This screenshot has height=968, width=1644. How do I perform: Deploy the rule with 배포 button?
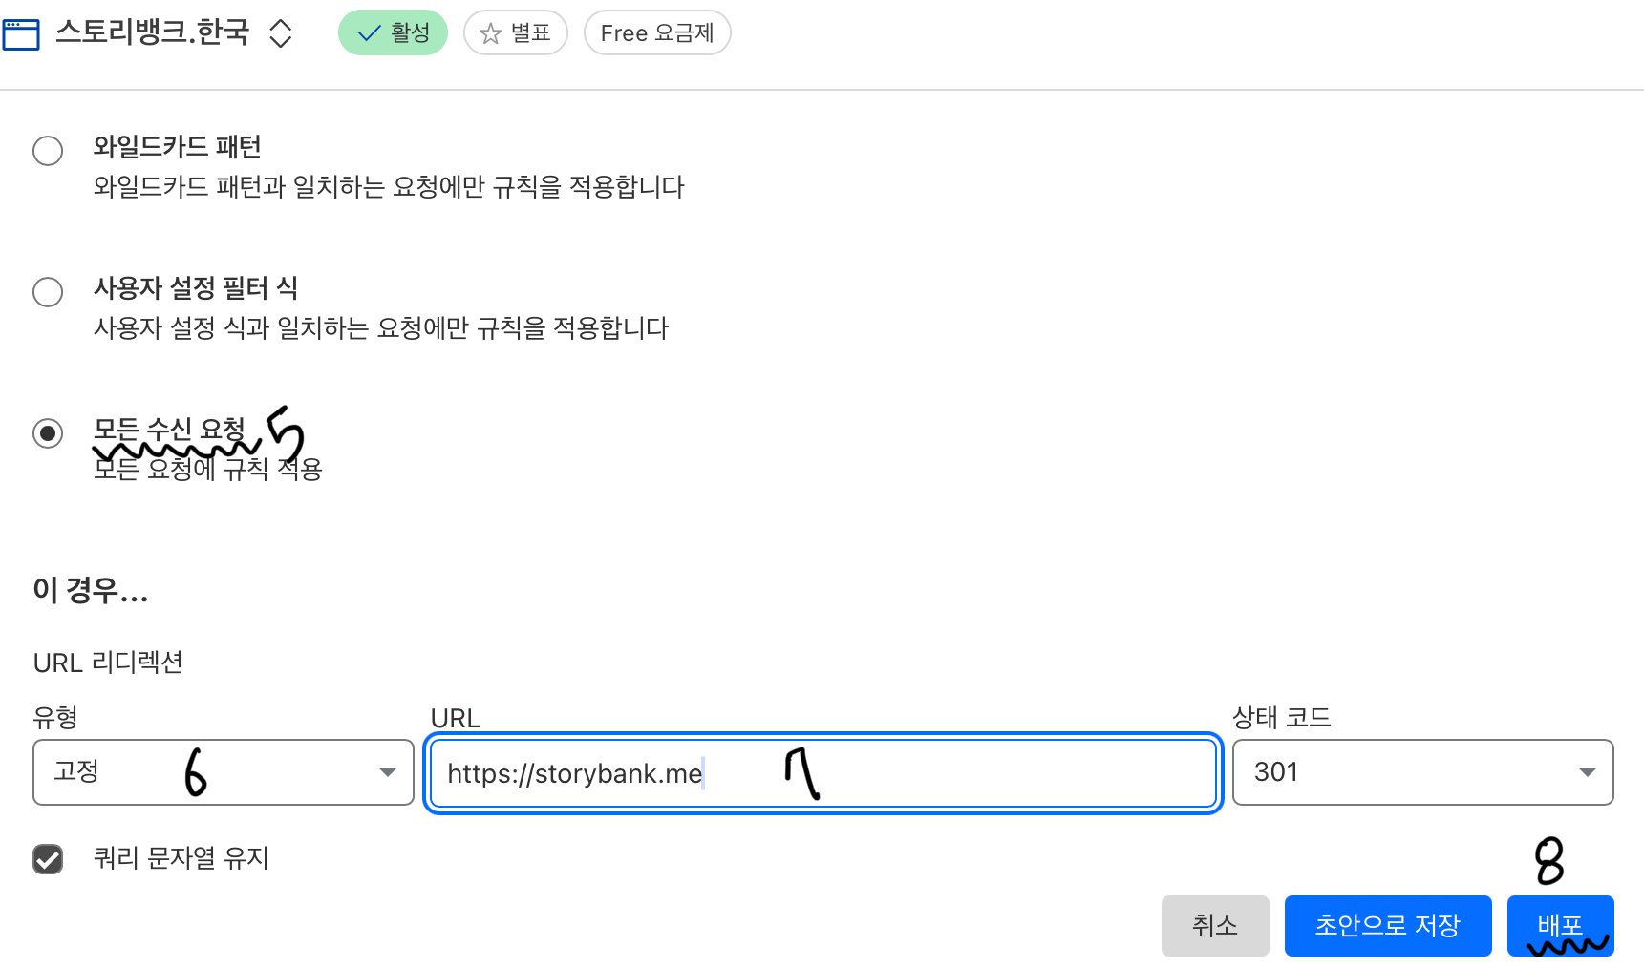tap(1561, 925)
